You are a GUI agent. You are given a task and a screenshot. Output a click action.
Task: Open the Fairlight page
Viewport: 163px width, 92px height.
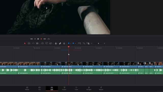click(x=89, y=88)
